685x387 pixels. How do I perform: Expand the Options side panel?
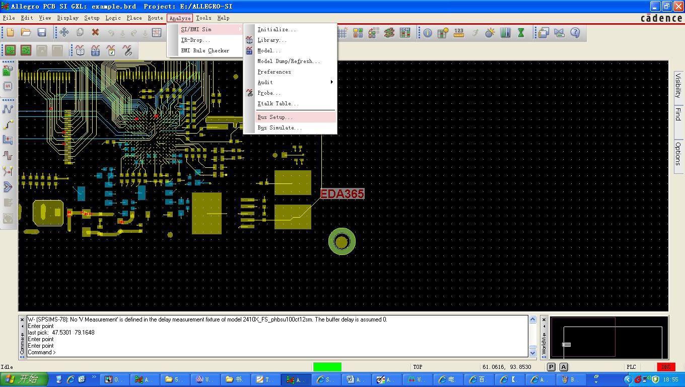pos(678,153)
